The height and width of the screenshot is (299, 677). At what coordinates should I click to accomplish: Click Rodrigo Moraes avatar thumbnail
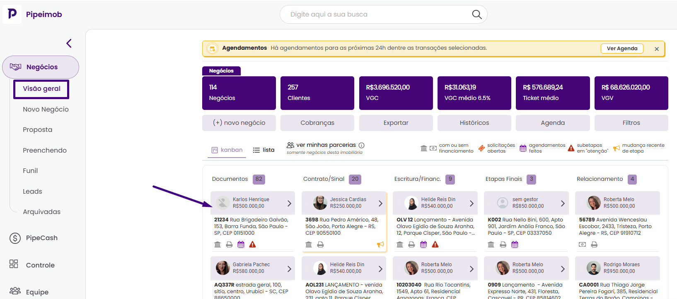tap(594, 268)
